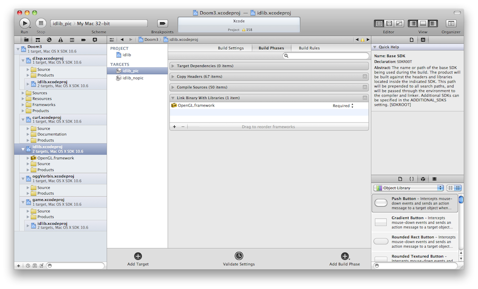Open the Debug navigator lines icon
The height and width of the screenshot is (289, 478).
tap(72, 40)
